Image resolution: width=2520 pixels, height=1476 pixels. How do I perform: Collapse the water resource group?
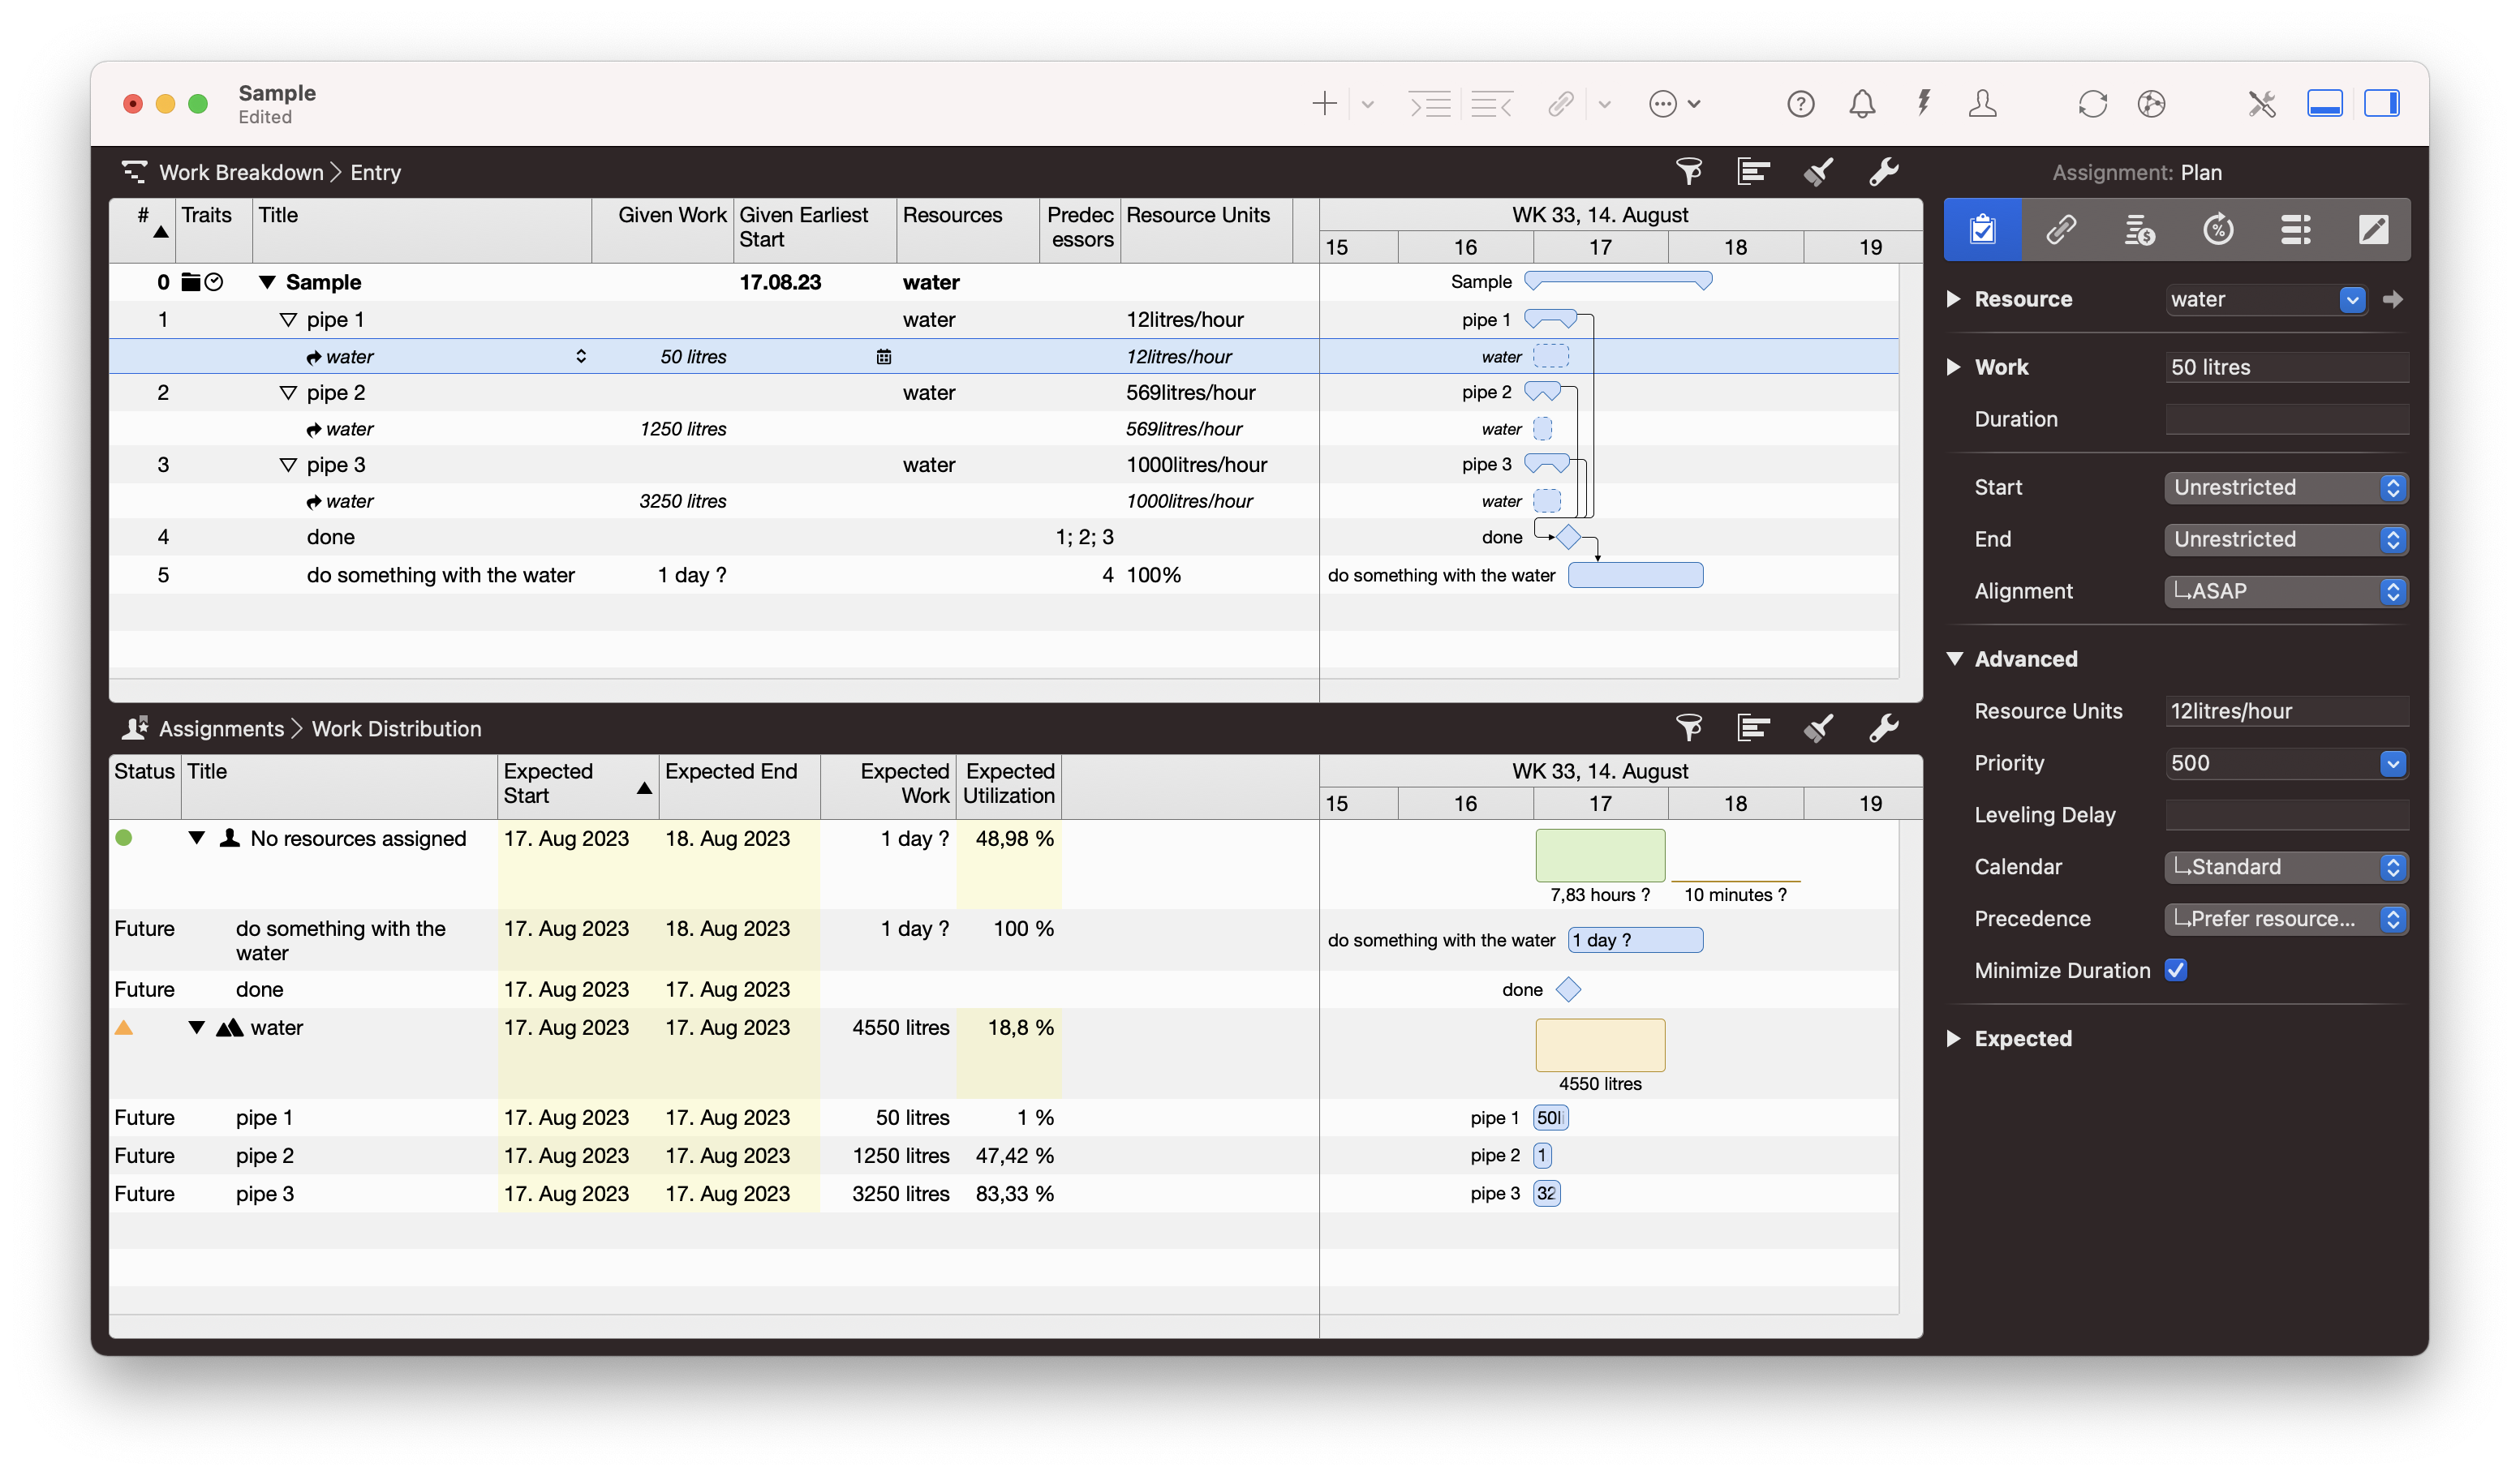[x=197, y=1028]
